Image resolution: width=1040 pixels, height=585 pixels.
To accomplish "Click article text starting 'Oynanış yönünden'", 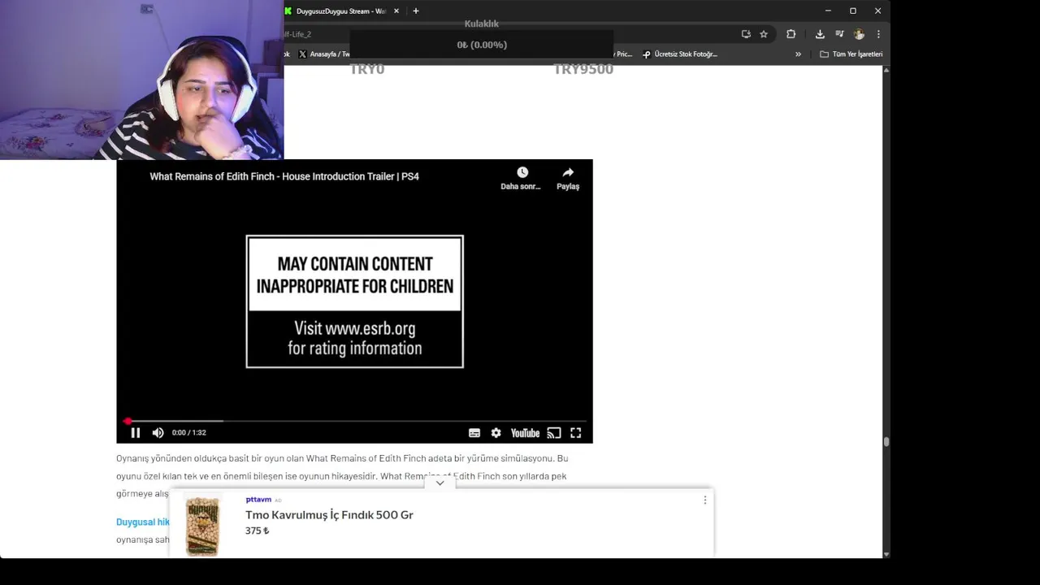I will [x=342, y=476].
